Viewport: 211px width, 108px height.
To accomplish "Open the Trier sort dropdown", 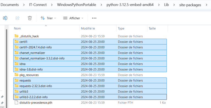I will pyautogui.click(x=48, y=18).
